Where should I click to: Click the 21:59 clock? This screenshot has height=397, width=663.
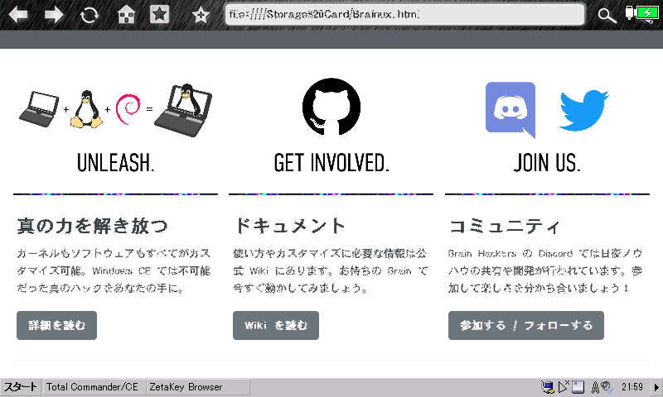632,387
